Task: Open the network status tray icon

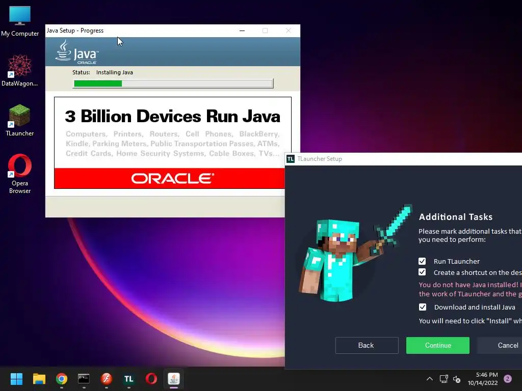Action: 444,379
